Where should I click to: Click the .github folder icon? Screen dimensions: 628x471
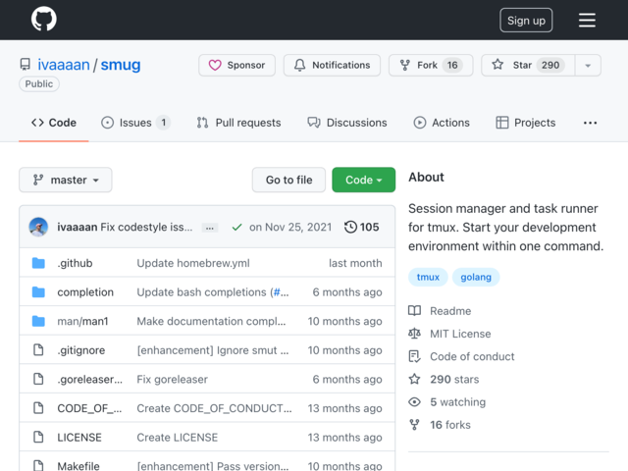click(x=38, y=263)
